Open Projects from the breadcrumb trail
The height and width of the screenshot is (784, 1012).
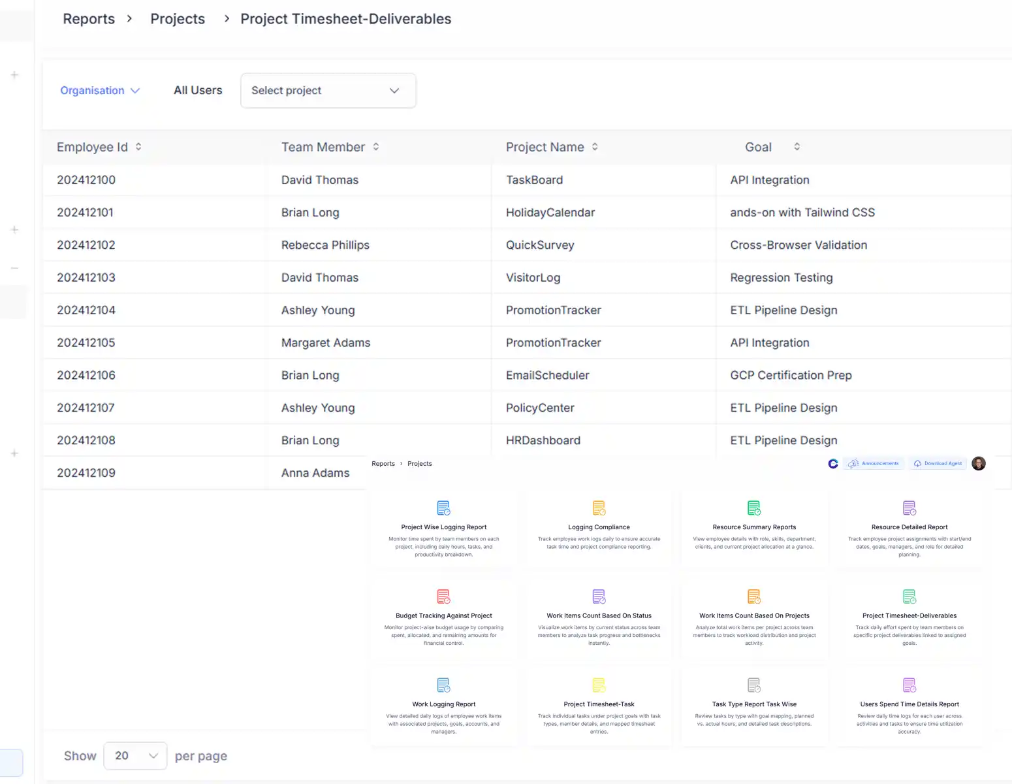click(177, 19)
